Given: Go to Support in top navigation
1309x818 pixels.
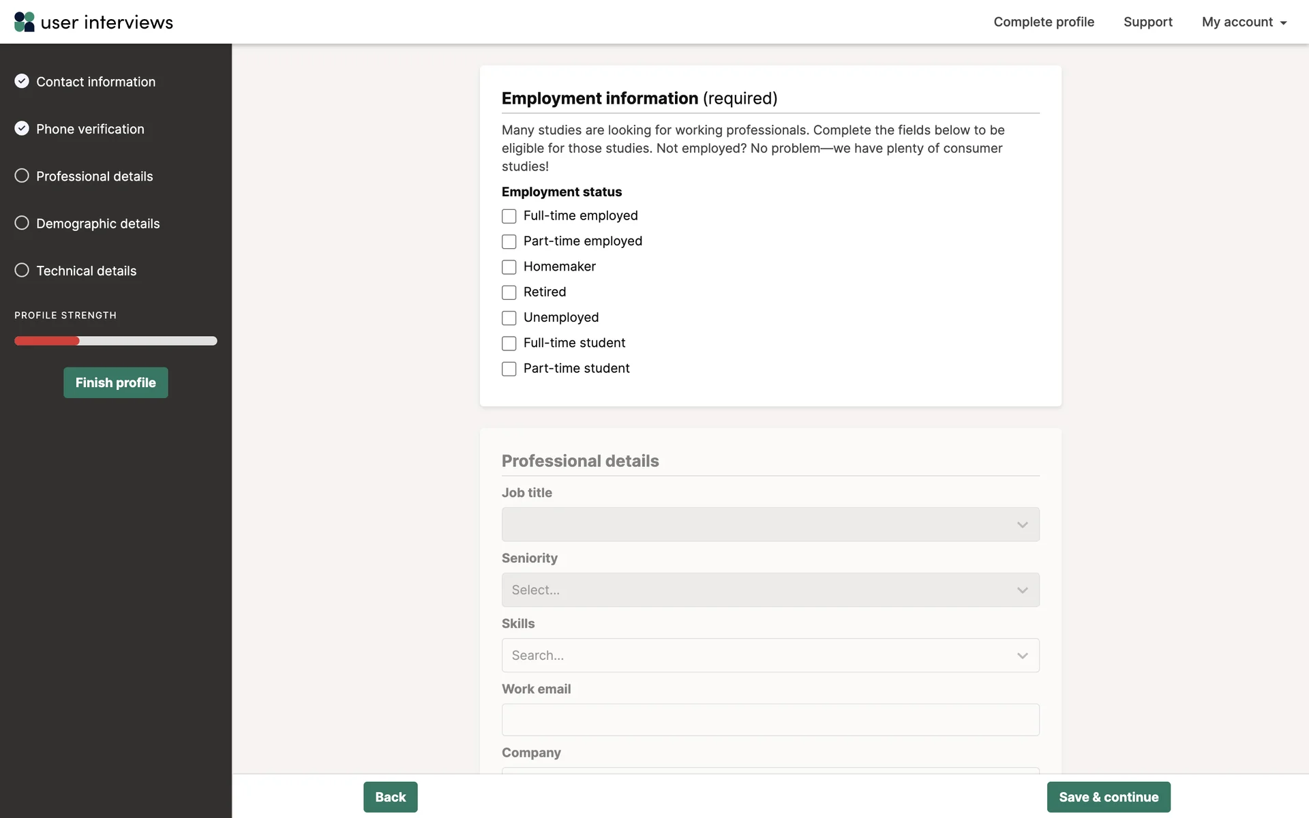Looking at the screenshot, I should click(1147, 22).
